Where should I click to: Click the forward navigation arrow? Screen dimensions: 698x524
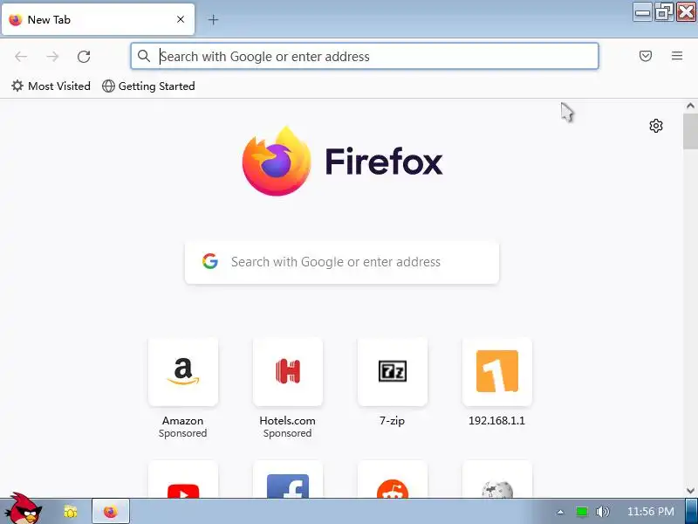(52, 57)
